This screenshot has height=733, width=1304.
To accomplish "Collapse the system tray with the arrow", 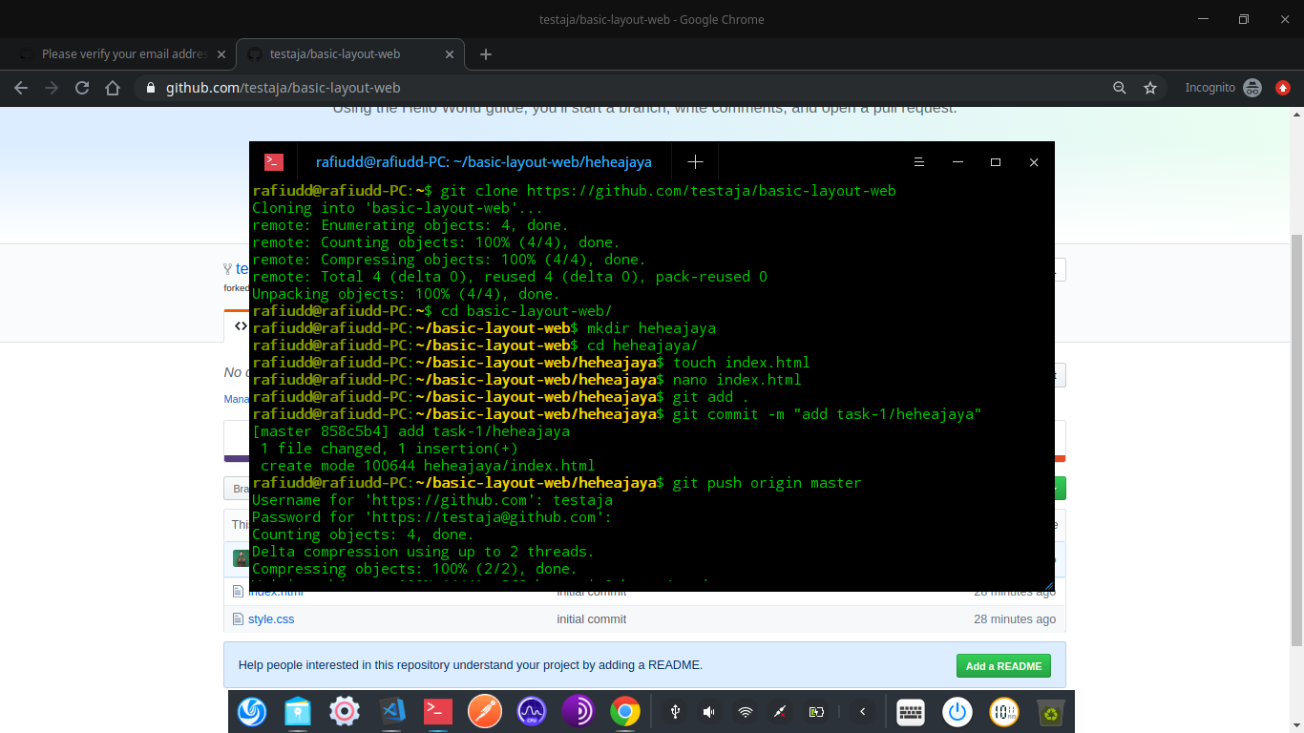I will (863, 711).
